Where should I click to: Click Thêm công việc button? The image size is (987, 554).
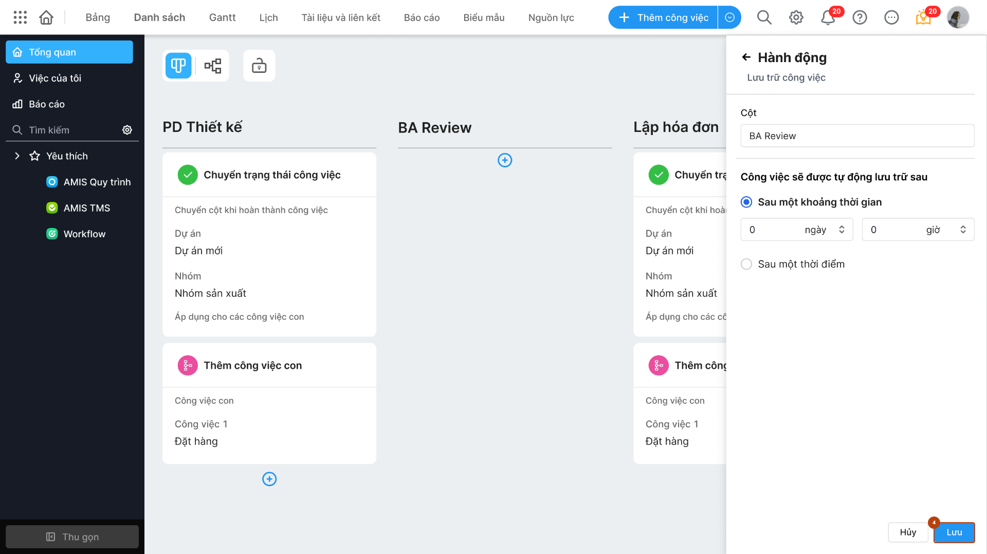[x=663, y=17]
